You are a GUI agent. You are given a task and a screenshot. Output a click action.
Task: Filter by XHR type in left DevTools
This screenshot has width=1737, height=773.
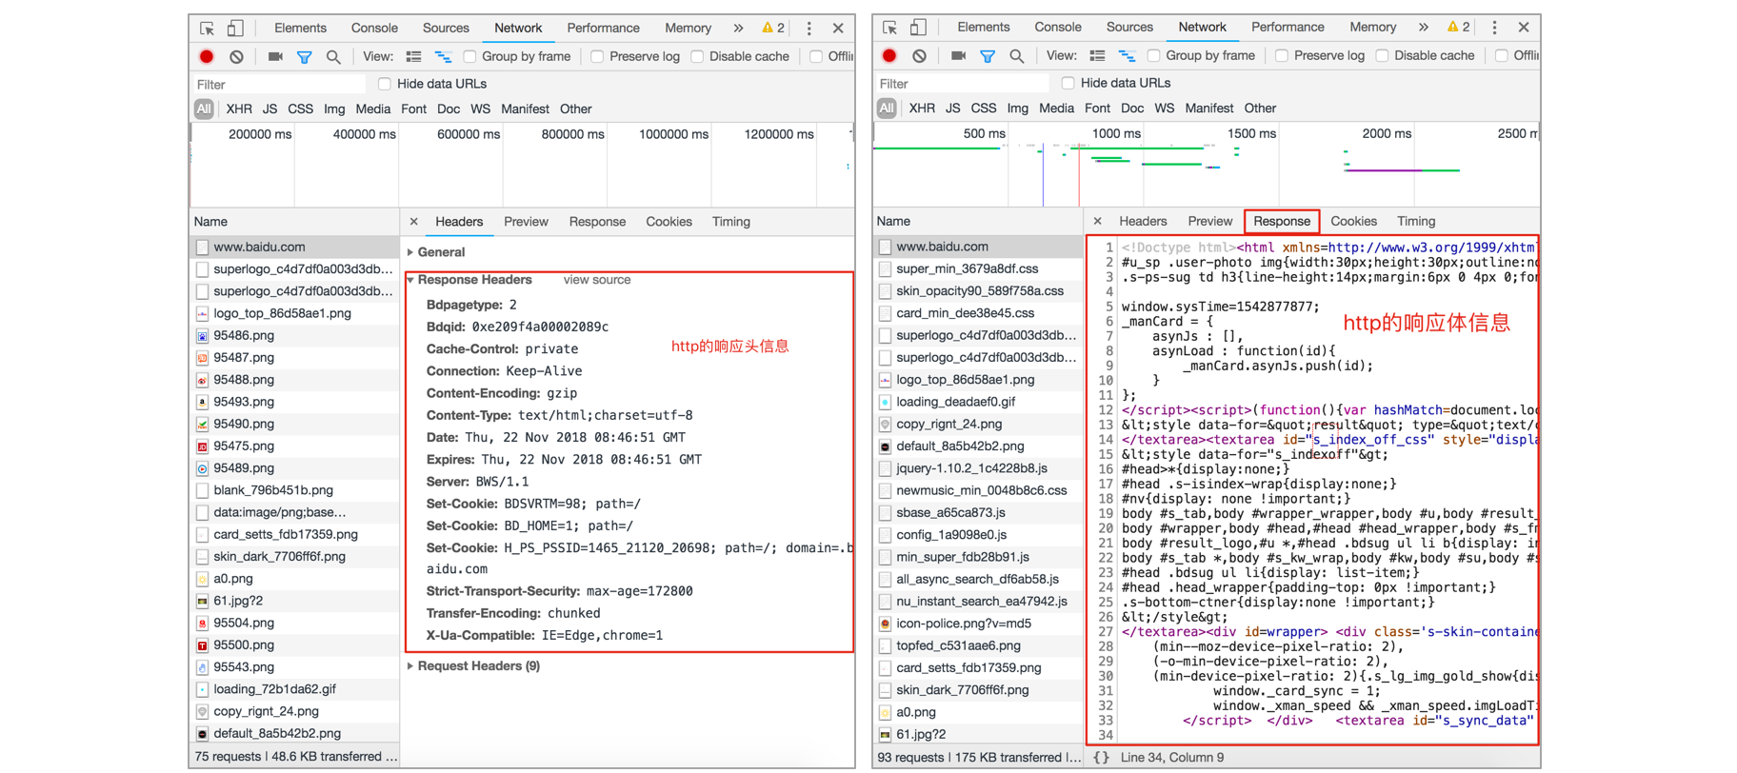coord(239,109)
